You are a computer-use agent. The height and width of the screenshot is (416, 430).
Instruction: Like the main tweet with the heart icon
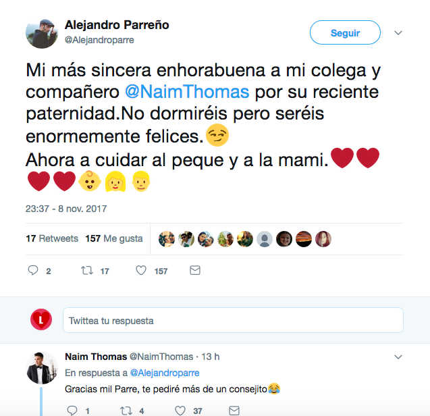[141, 270]
